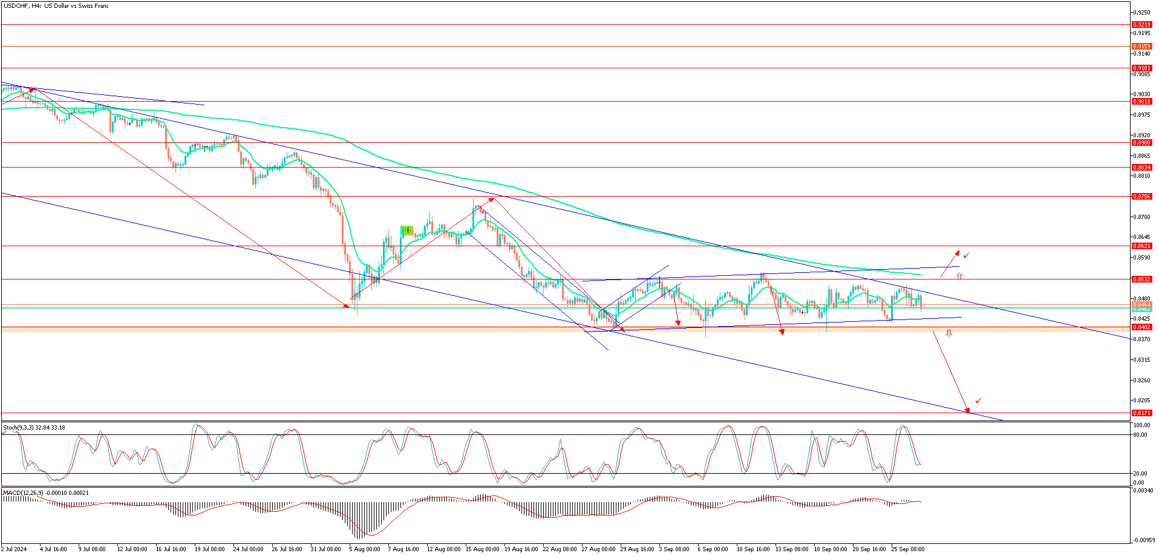Click the 0.8205 price axis value

point(1141,401)
